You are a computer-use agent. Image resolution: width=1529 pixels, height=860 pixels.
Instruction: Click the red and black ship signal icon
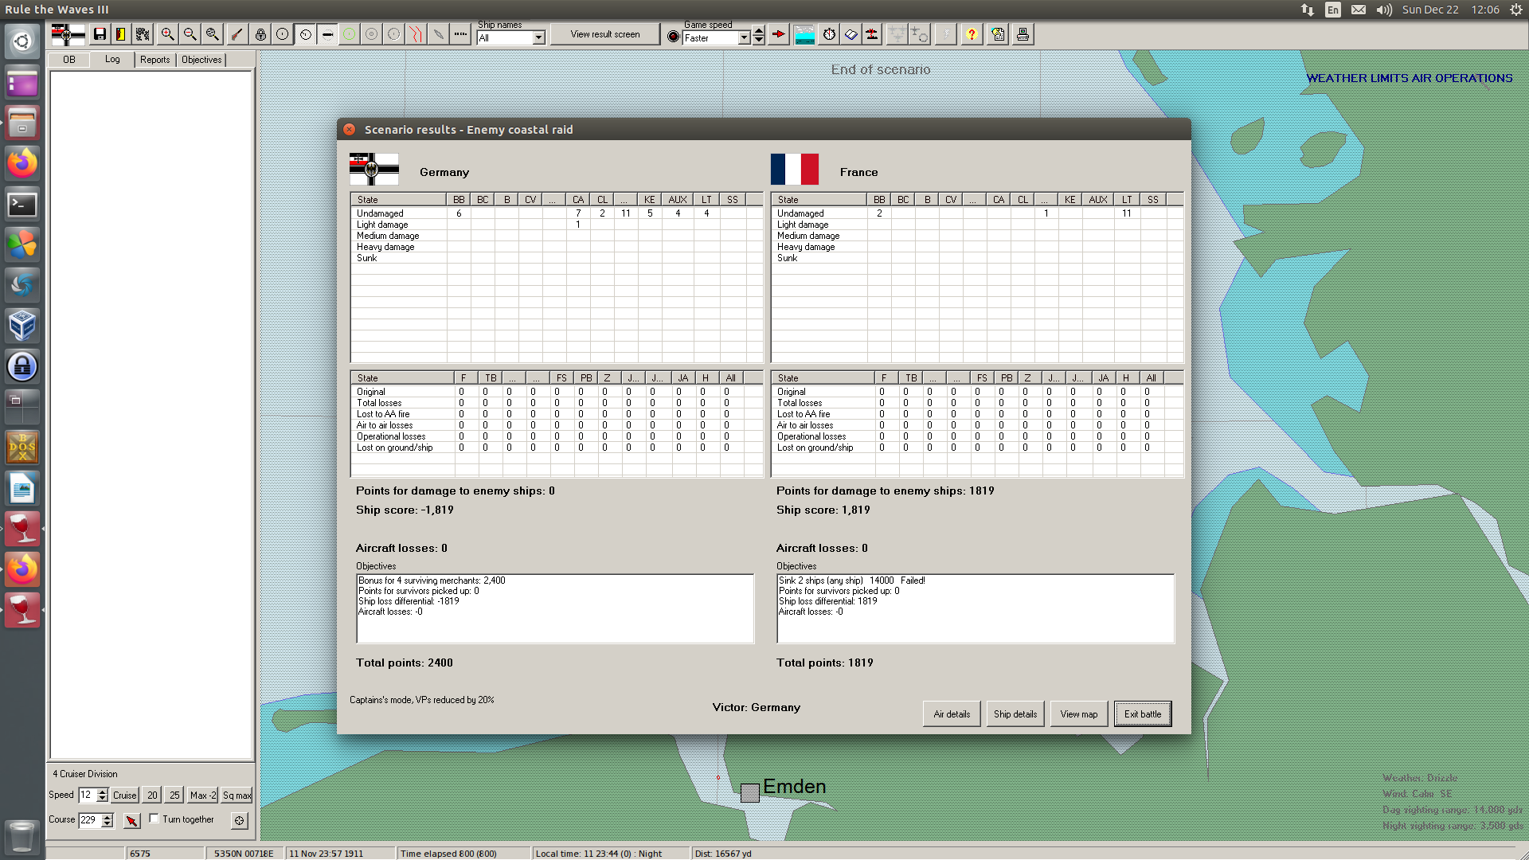[872, 34]
